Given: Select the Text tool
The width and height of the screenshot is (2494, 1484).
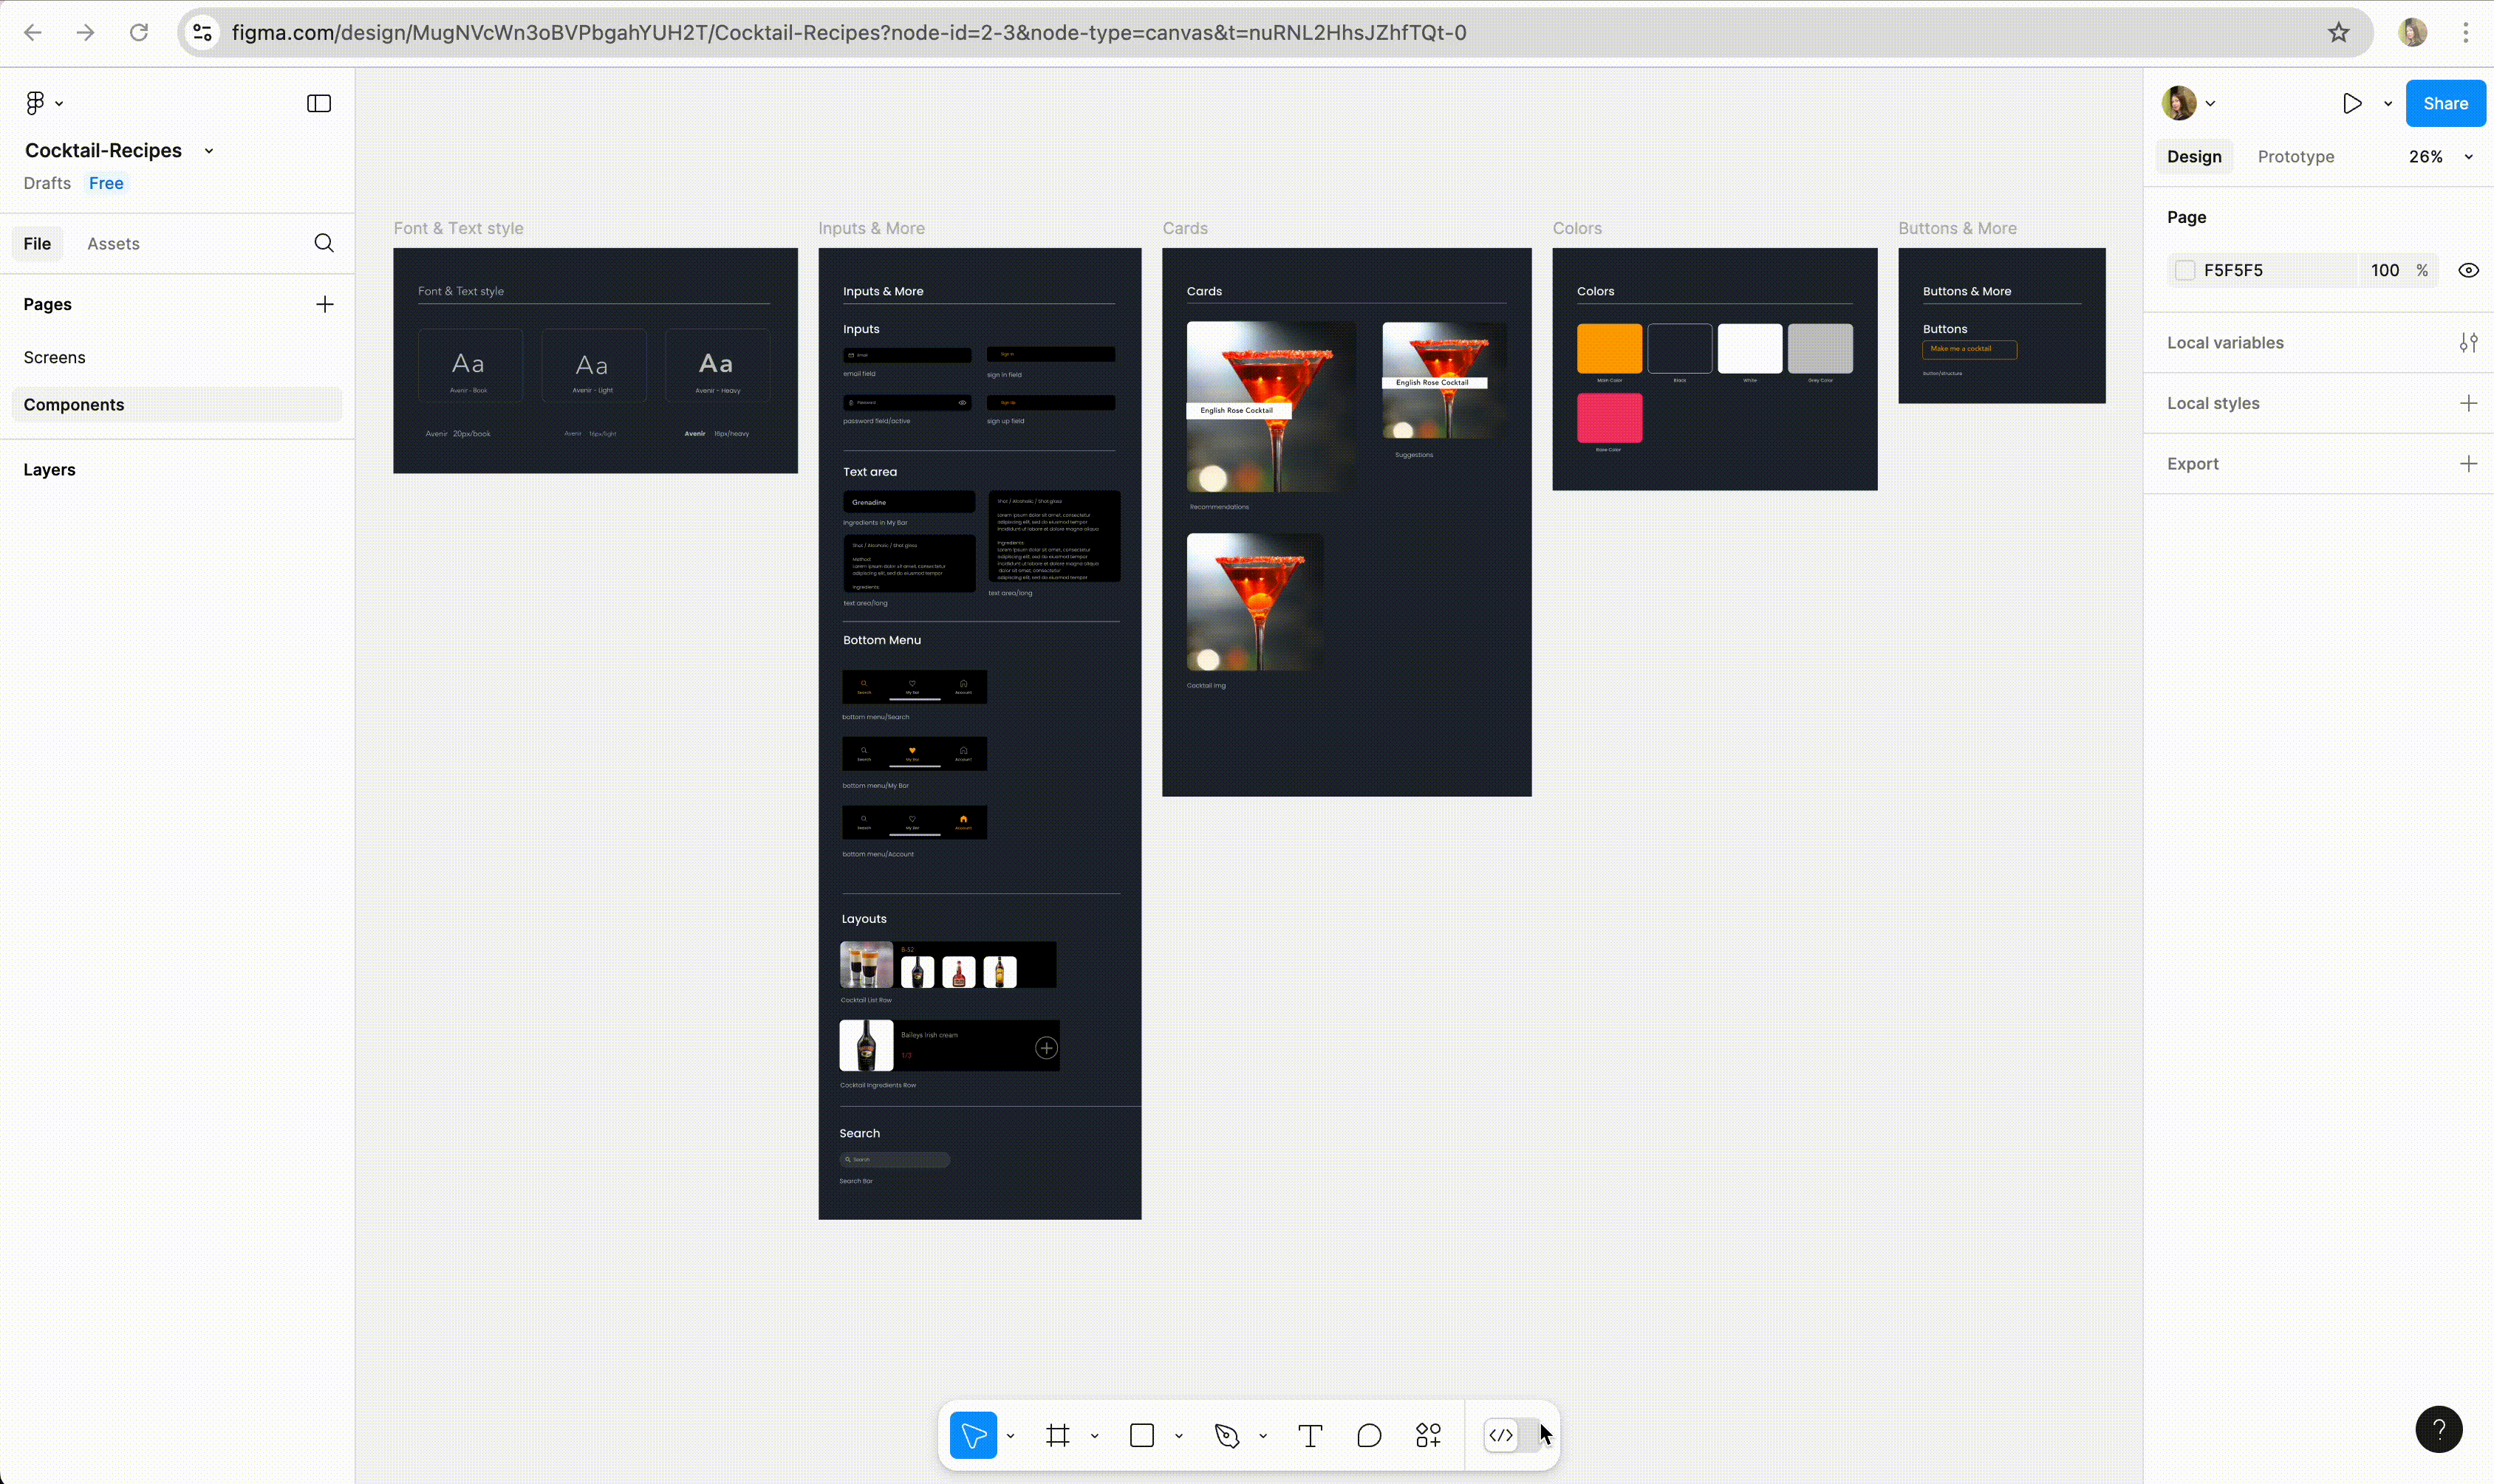Looking at the screenshot, I should tap(1310, 1436).
